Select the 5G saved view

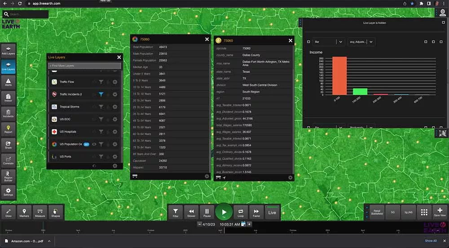tap(392, 212)
